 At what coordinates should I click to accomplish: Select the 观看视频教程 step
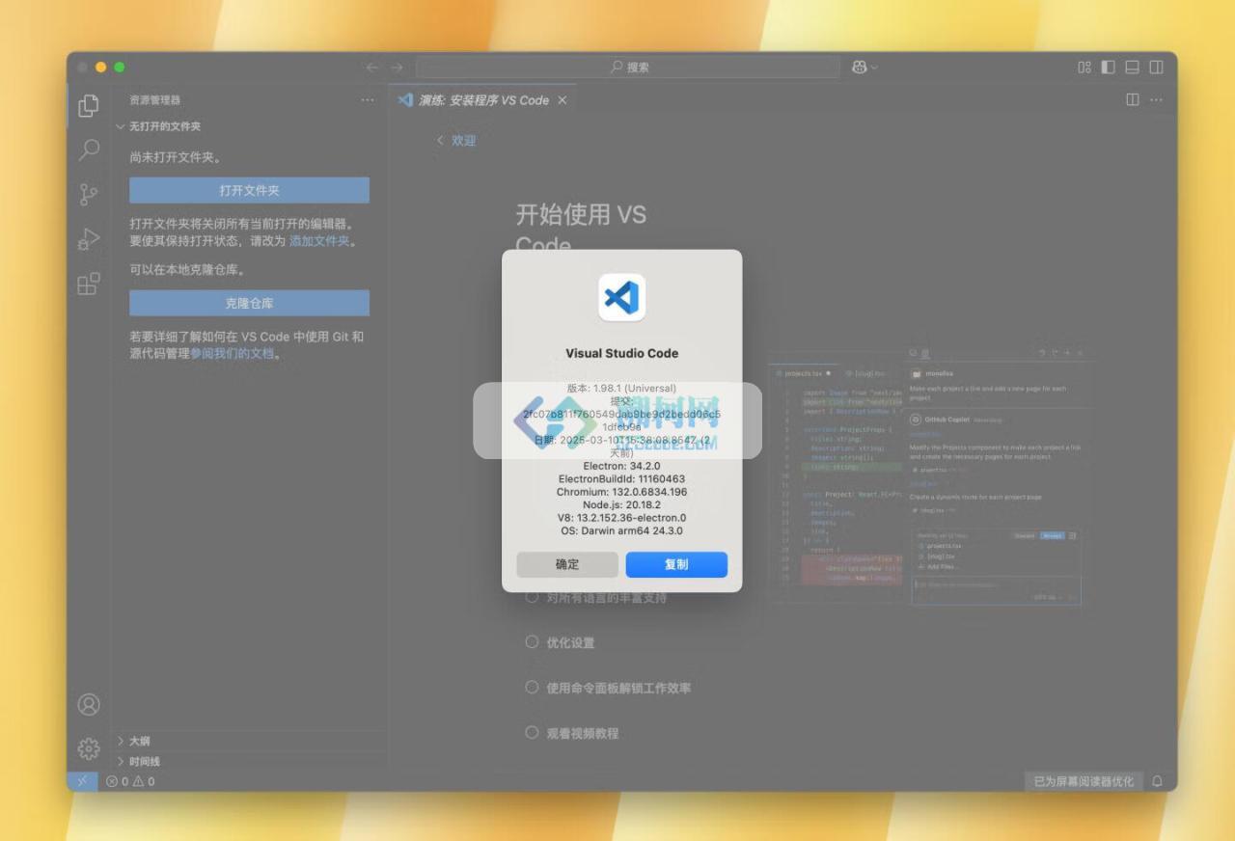click(571, 733)
